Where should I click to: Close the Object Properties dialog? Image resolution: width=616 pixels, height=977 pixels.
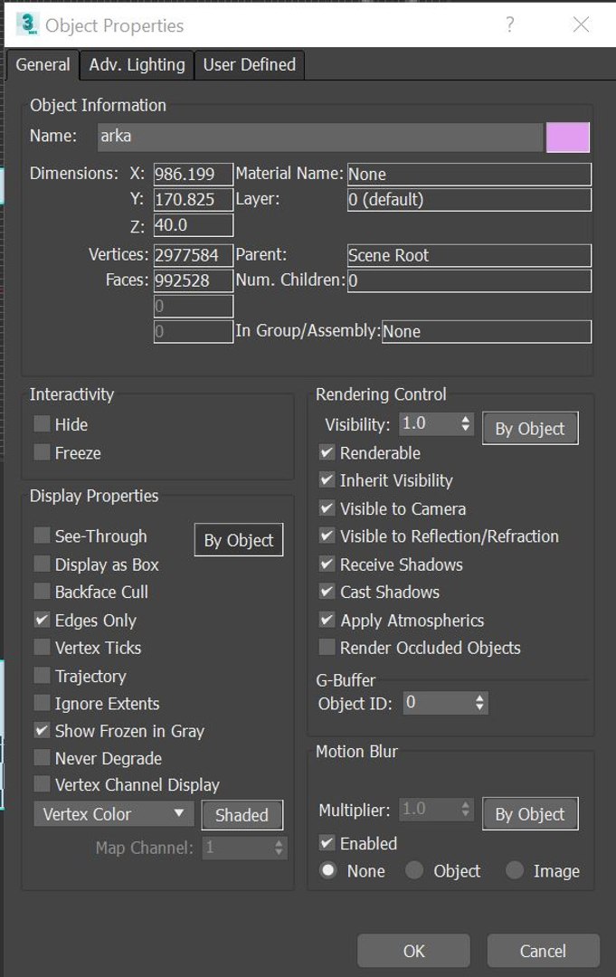coord(581,25)
